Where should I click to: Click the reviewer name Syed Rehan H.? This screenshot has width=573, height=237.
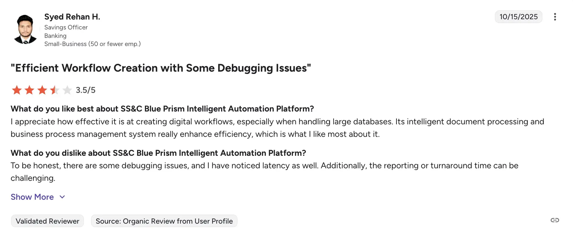tap(72, 17)
